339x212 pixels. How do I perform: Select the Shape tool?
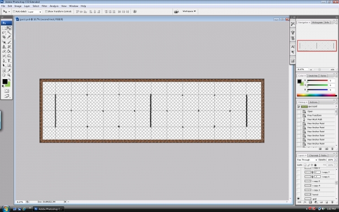[9, 66]
